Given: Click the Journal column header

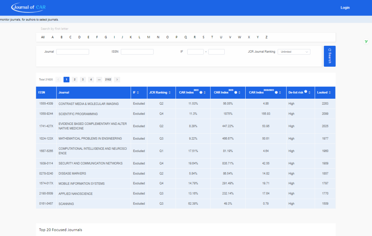Looking at the screenshot, I should click(93, 93).
